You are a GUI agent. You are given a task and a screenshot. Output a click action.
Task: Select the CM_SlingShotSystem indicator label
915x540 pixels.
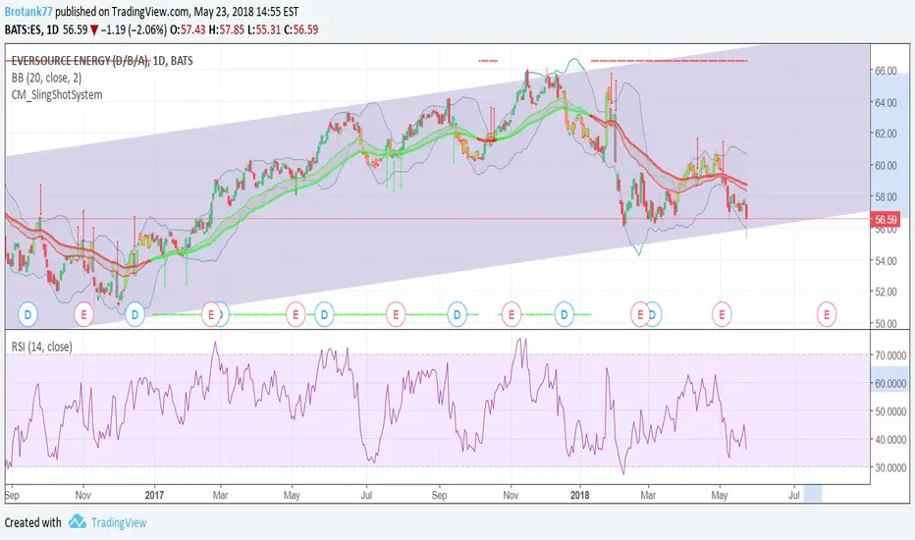57,94
